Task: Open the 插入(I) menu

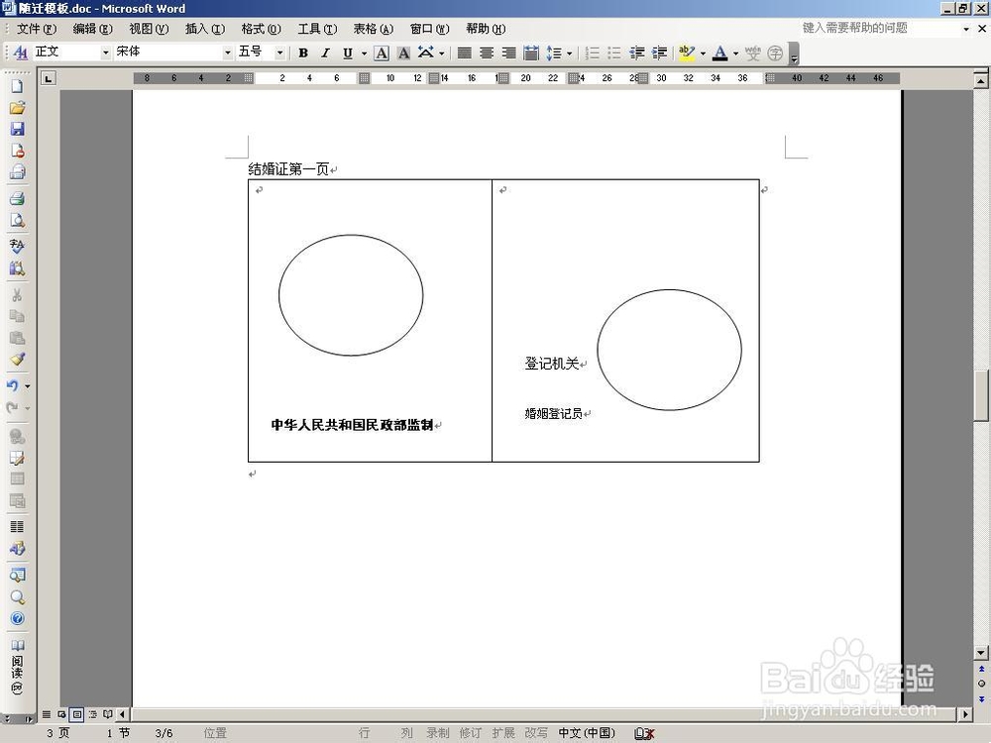Action: (205, 29)
